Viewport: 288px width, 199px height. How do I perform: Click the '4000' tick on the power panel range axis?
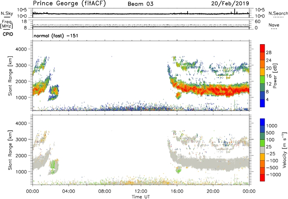[21, 49]
